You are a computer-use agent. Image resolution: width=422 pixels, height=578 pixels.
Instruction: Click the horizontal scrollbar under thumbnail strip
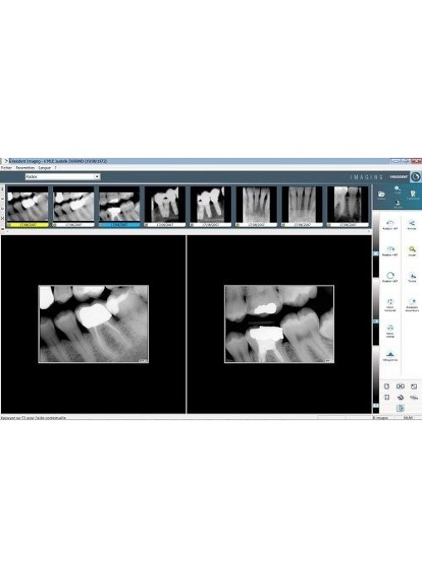point(188,231)
